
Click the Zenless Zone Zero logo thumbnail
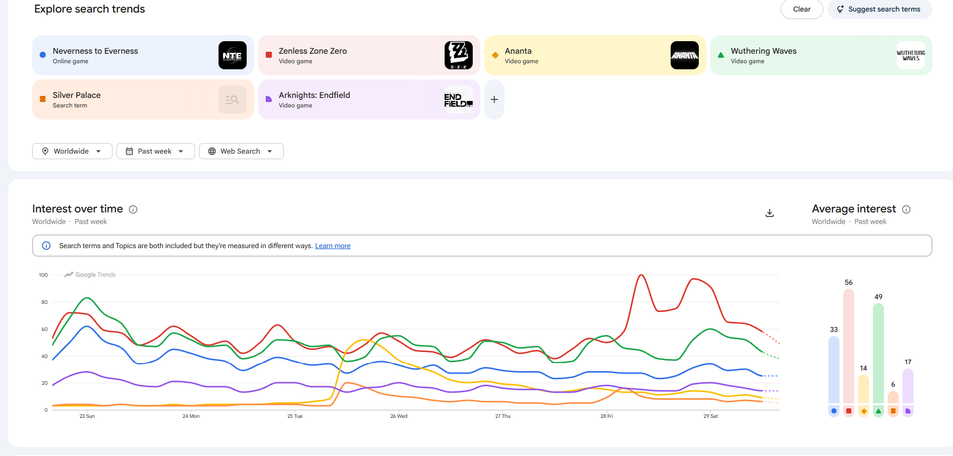(459, 55)
